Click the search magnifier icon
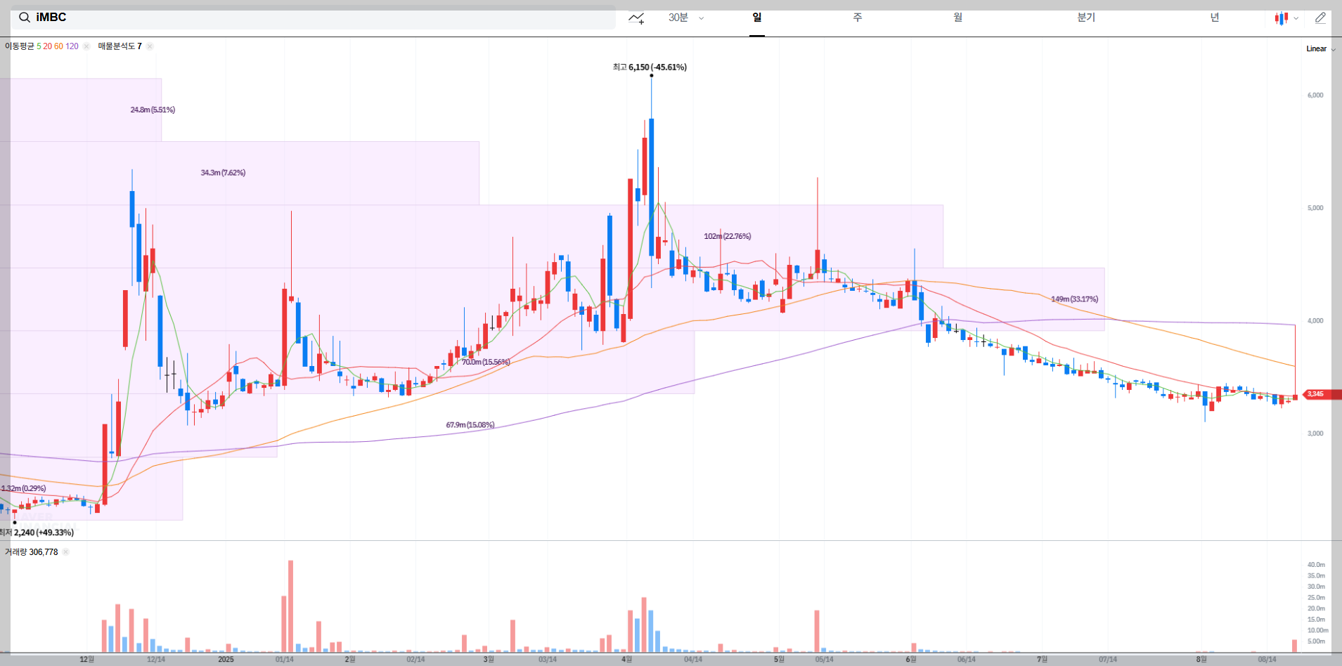 point(25,17)
